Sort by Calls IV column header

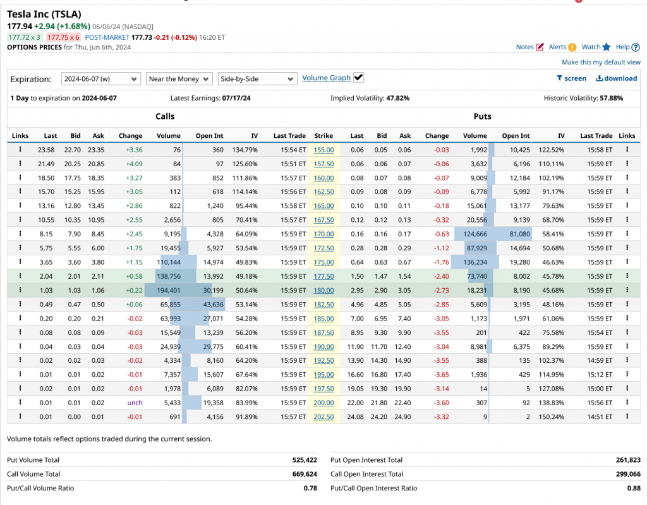(x=254, y=135)
